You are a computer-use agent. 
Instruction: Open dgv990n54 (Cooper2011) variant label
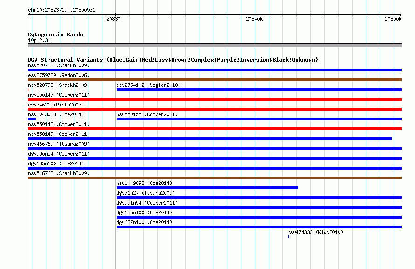point(59,154)
